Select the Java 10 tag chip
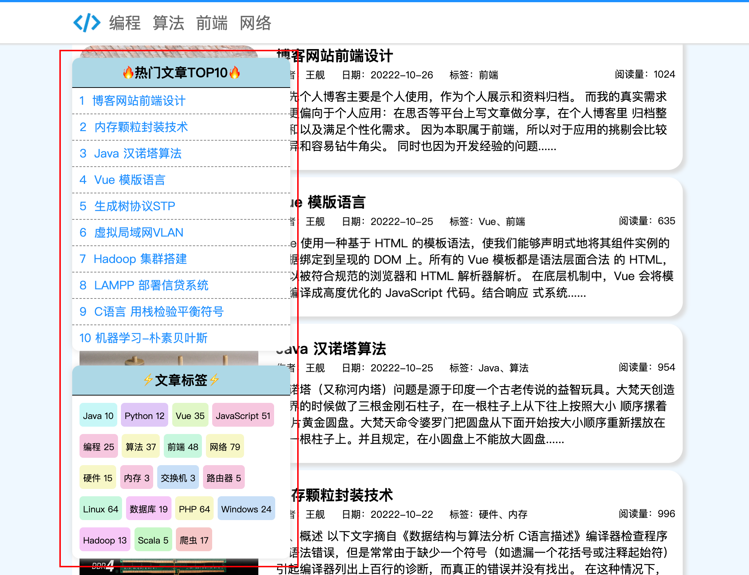The width and height of the screenshot is (749, 575). click(98, 416)
